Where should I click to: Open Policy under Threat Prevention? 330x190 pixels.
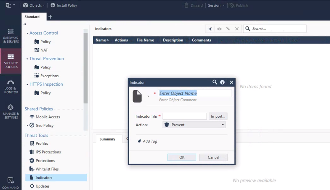(43, 67)
